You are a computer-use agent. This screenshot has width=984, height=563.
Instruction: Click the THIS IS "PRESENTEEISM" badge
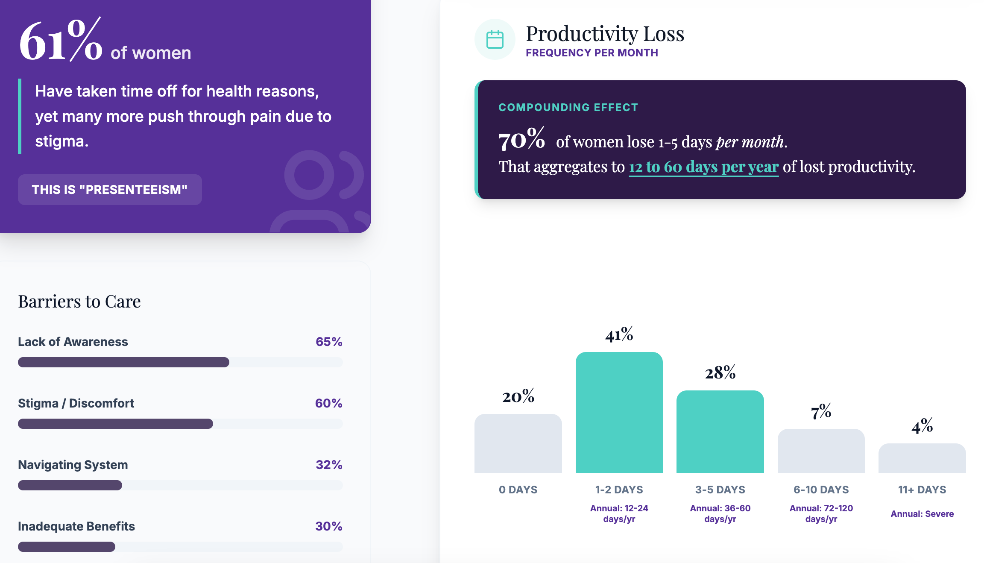click(110, 190)
